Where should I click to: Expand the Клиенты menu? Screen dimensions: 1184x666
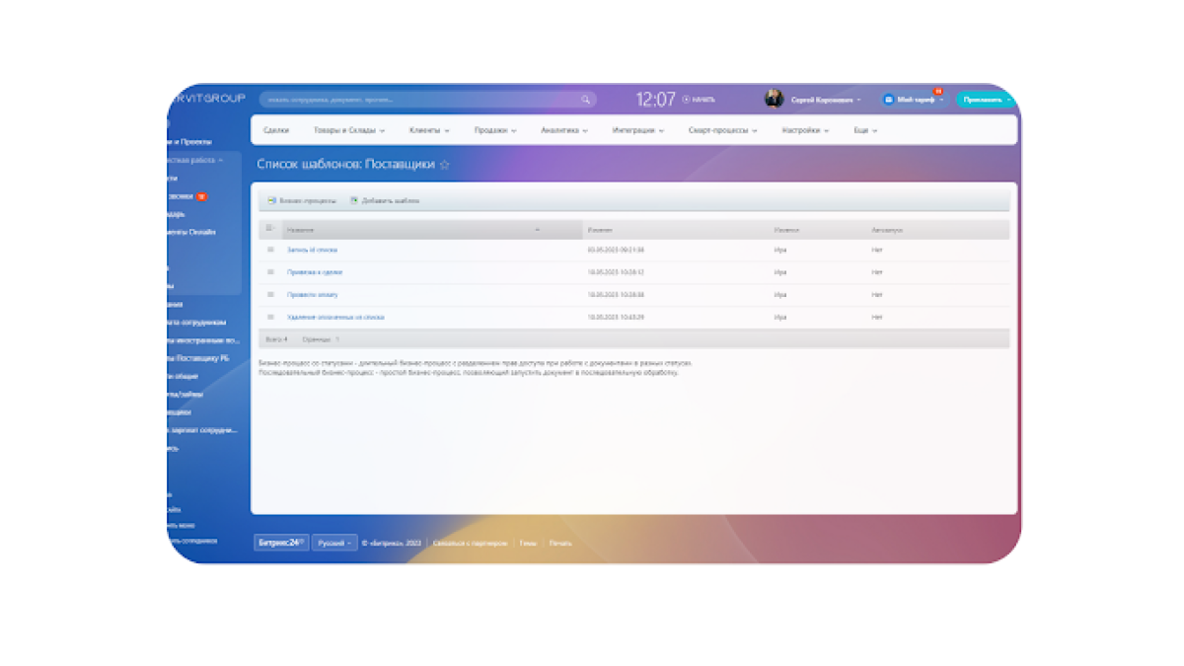429,130
